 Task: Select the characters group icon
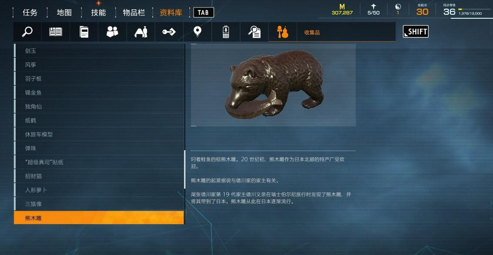pos(112,32)
